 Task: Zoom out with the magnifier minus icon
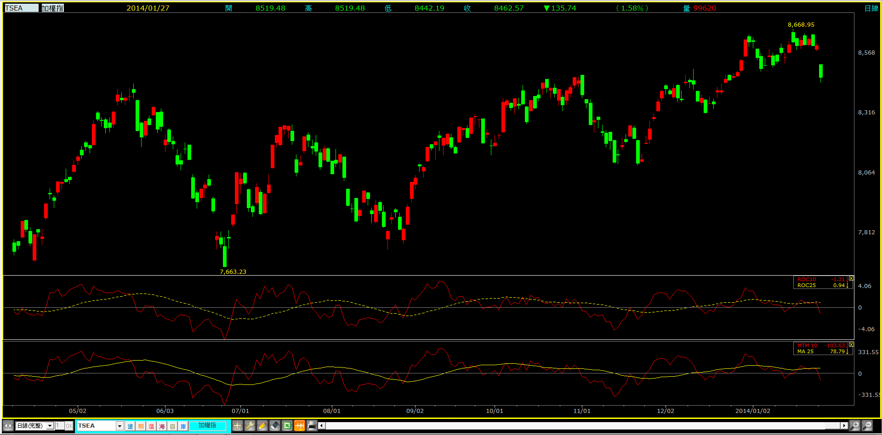(867, 426)
